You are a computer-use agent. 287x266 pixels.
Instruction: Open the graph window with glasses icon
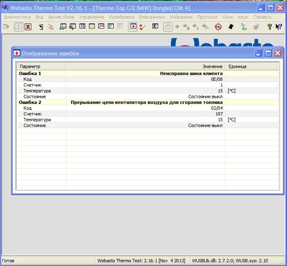point(63,27)
